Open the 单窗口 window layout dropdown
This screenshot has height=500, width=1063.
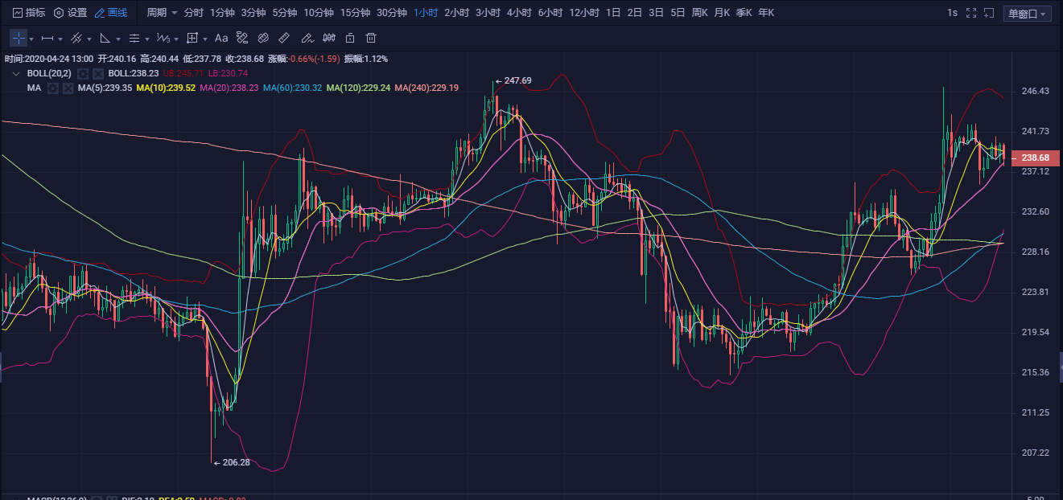[x=1028, y=14]
